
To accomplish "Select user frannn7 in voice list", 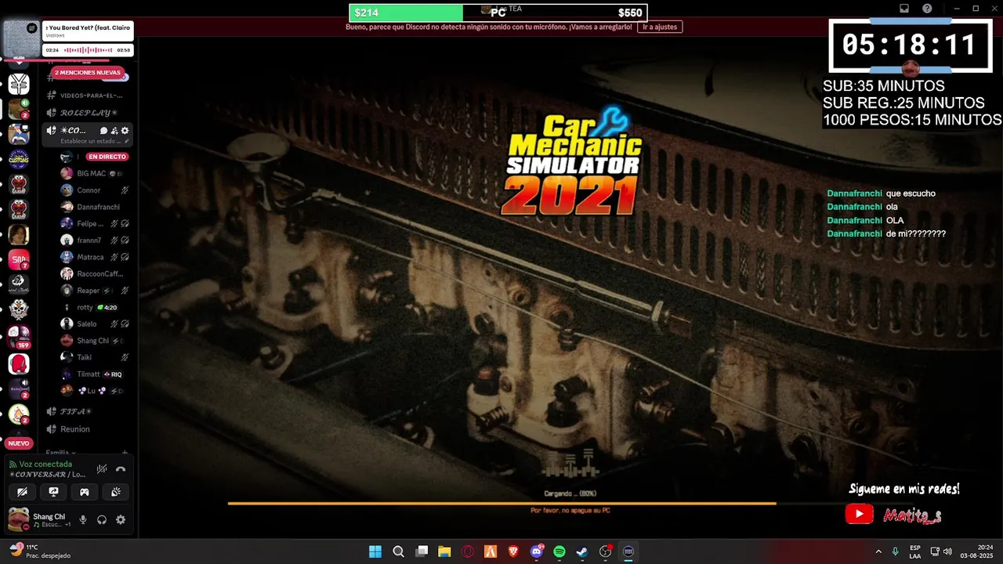I will pyautogui.click(x=96, y=240).
